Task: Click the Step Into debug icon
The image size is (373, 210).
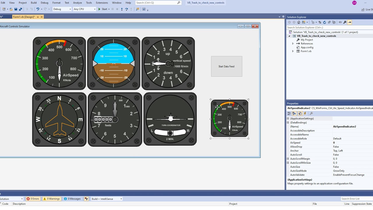Action: (x=122, y=9)
